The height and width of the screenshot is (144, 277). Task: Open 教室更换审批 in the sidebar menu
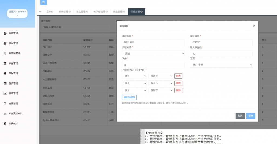pyautogui.click(x=15, y=114)
